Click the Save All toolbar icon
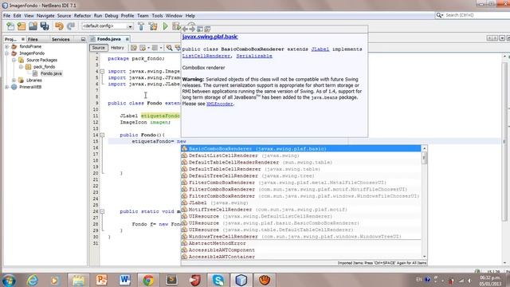 pyautogui.click(x=45, y=26)
